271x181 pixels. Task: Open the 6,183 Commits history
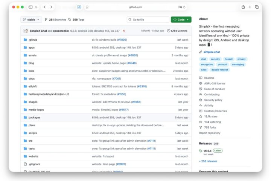(177, 31)
